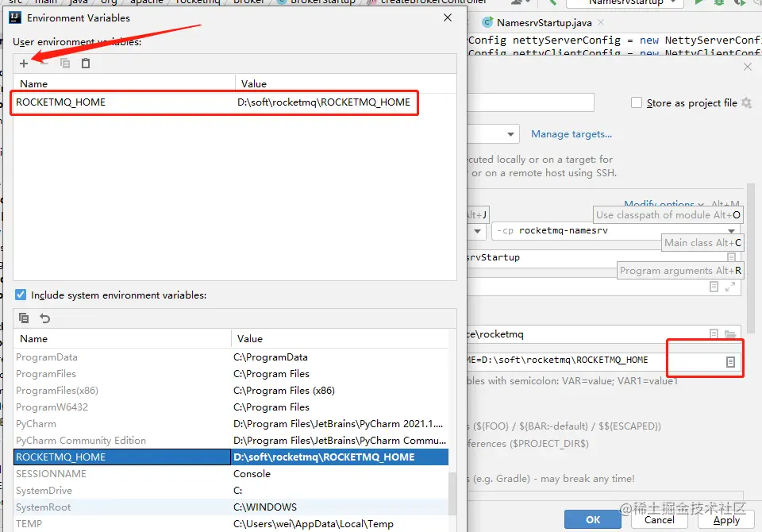Viewport: 762px width, 532px height.
Task: Click run configuration dialog scrollbar
Action: pyautogui.click(x=750, y=258)
